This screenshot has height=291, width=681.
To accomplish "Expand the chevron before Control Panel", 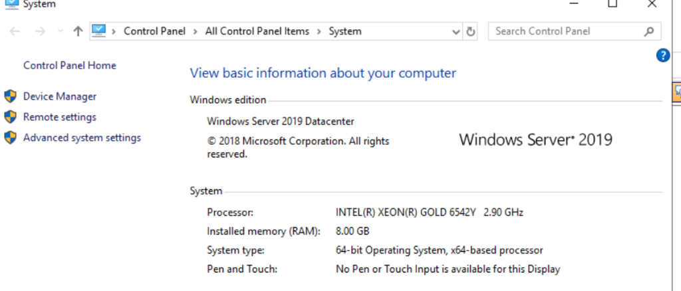I will click(114, 31).
